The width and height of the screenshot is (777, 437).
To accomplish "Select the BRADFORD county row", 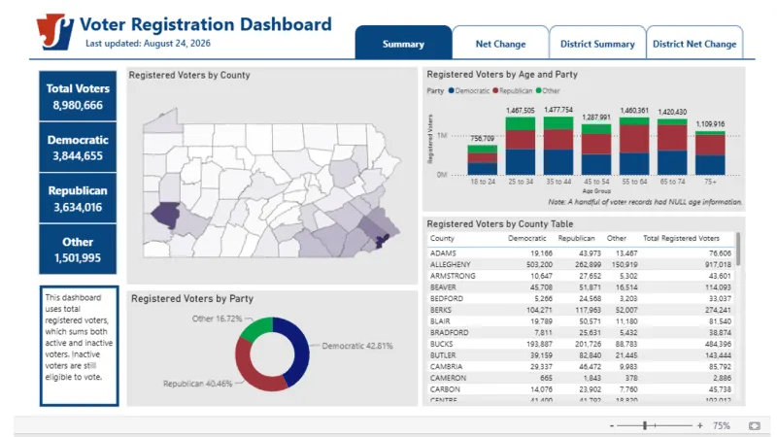I will 581,332.
